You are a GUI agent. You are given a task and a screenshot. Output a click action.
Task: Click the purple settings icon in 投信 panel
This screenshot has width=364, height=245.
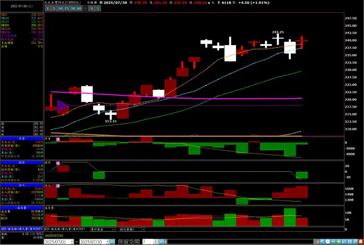click(58, 163)
